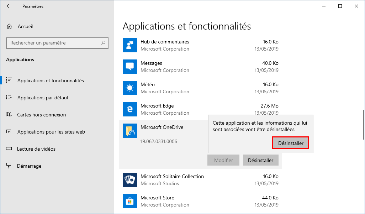Open the Accueil home icon
Screen dimensions: 365x214
pos(9,26)
